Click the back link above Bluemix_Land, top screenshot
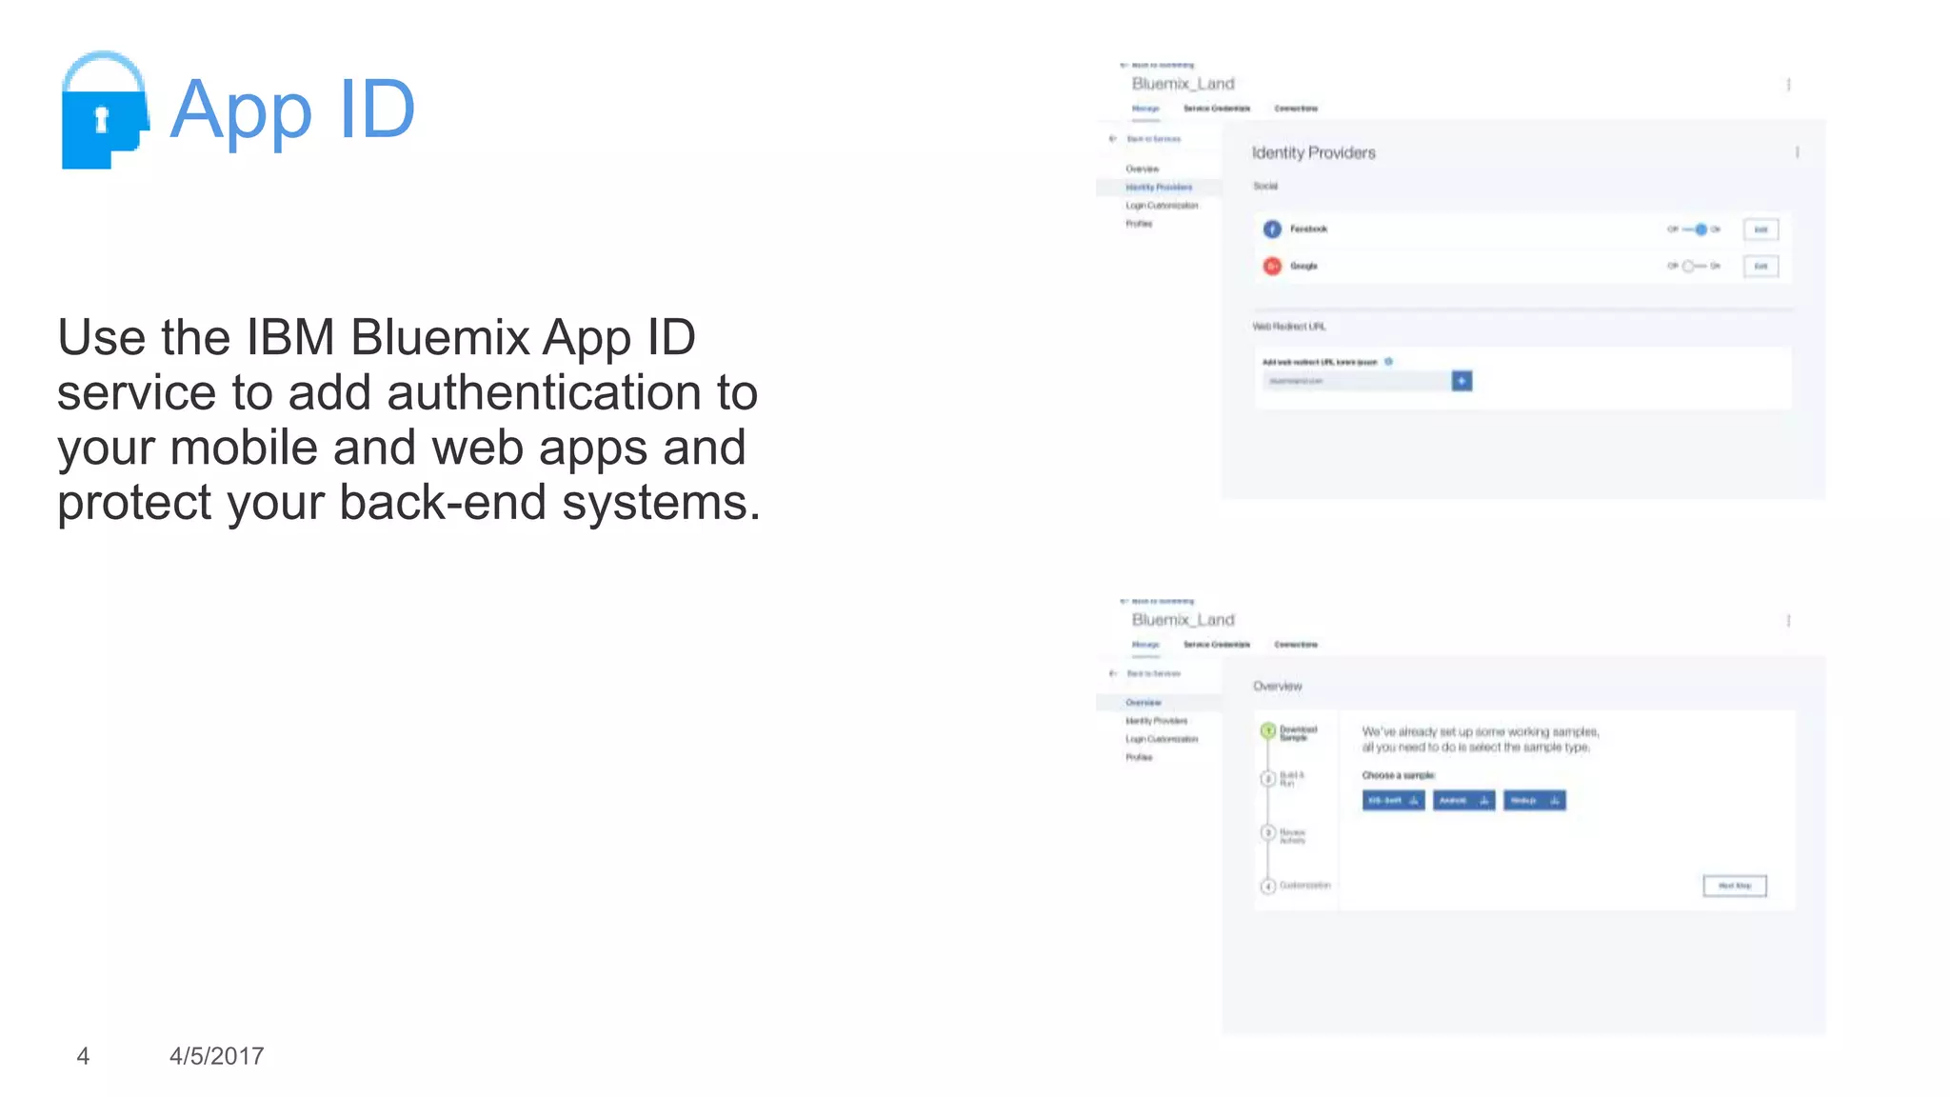1950x1097 pixels. coord(1157,66)
